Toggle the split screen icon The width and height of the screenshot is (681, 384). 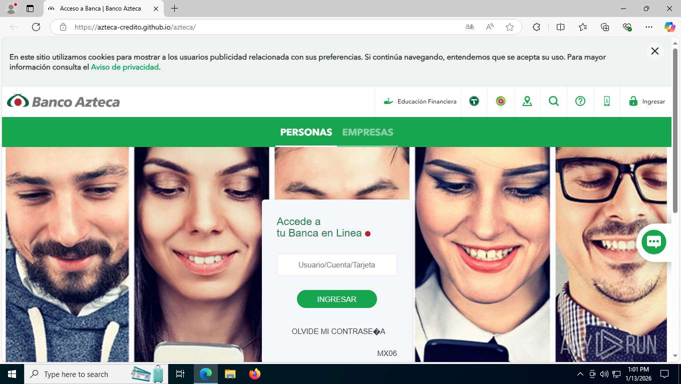tap(560, 27)
